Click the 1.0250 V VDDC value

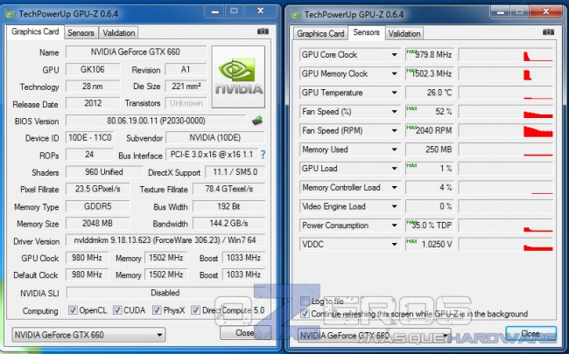coord(429,244)
